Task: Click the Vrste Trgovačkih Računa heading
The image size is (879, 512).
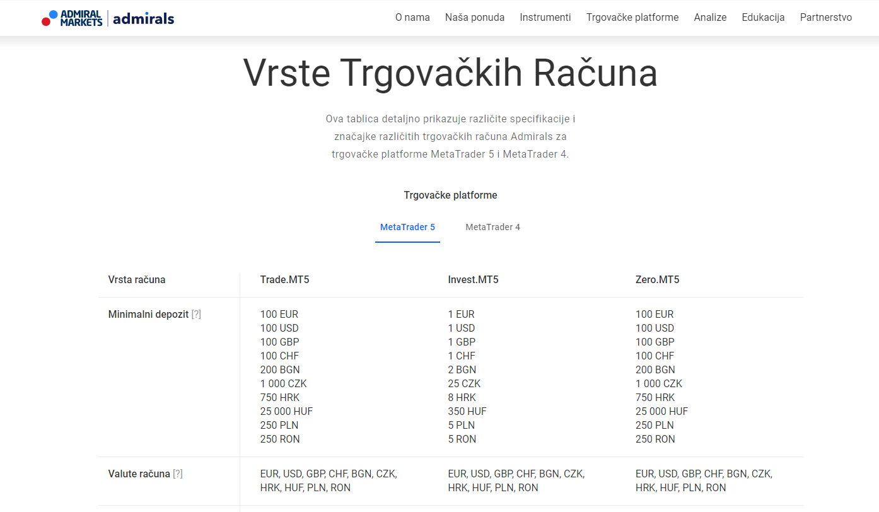Action: coord(450,73)
